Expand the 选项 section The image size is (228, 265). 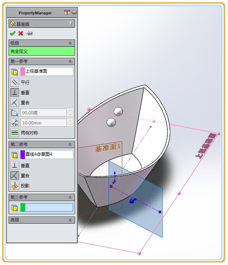[70, 220]
